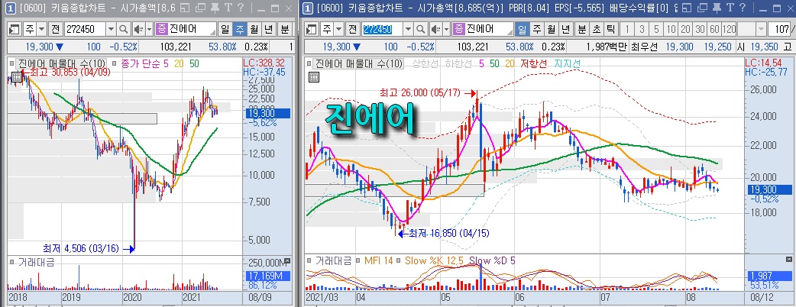Click the grid table icon on right chart

click(x=314, y=76)
